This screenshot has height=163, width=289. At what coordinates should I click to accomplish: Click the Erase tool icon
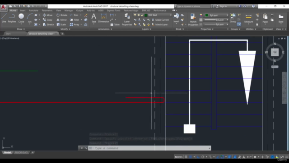click(86, 15)
